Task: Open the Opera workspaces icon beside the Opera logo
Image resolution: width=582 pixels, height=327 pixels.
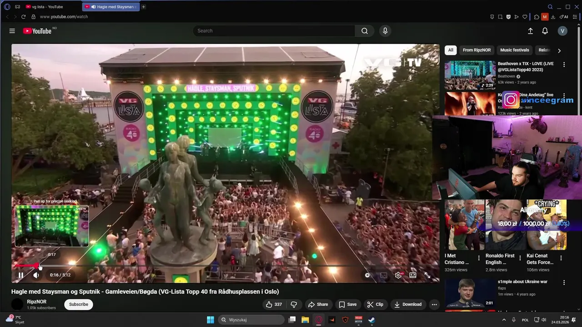Action: coord(17,7)
